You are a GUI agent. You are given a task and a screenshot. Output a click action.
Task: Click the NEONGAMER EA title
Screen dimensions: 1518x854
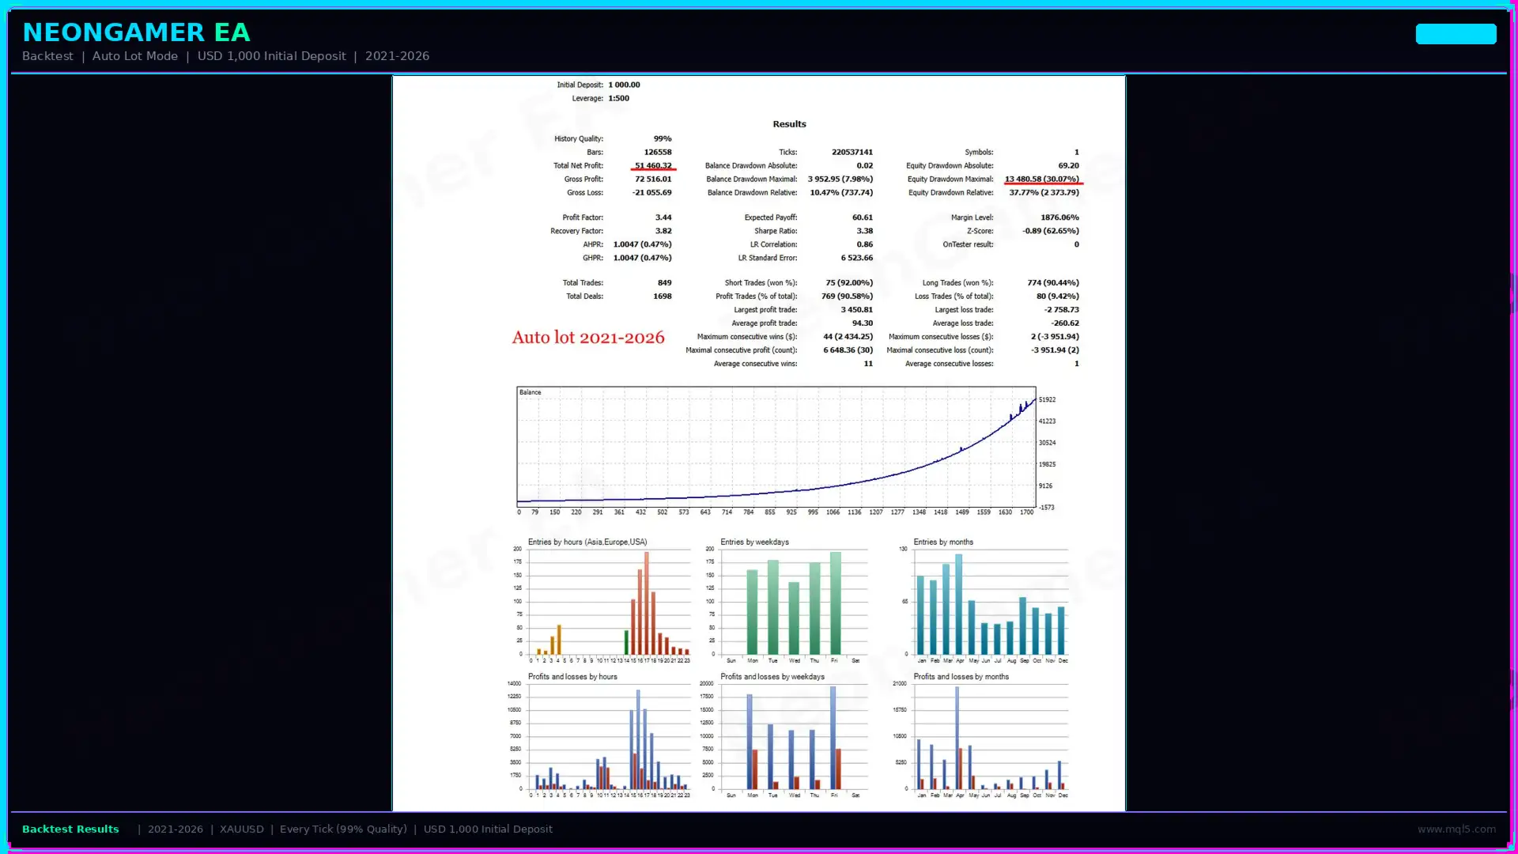click(136, 32)
